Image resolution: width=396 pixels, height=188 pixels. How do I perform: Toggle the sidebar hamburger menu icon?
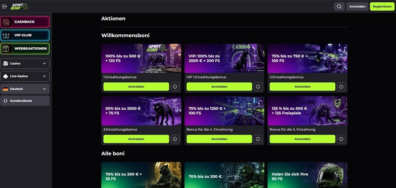tap(4, 6)
